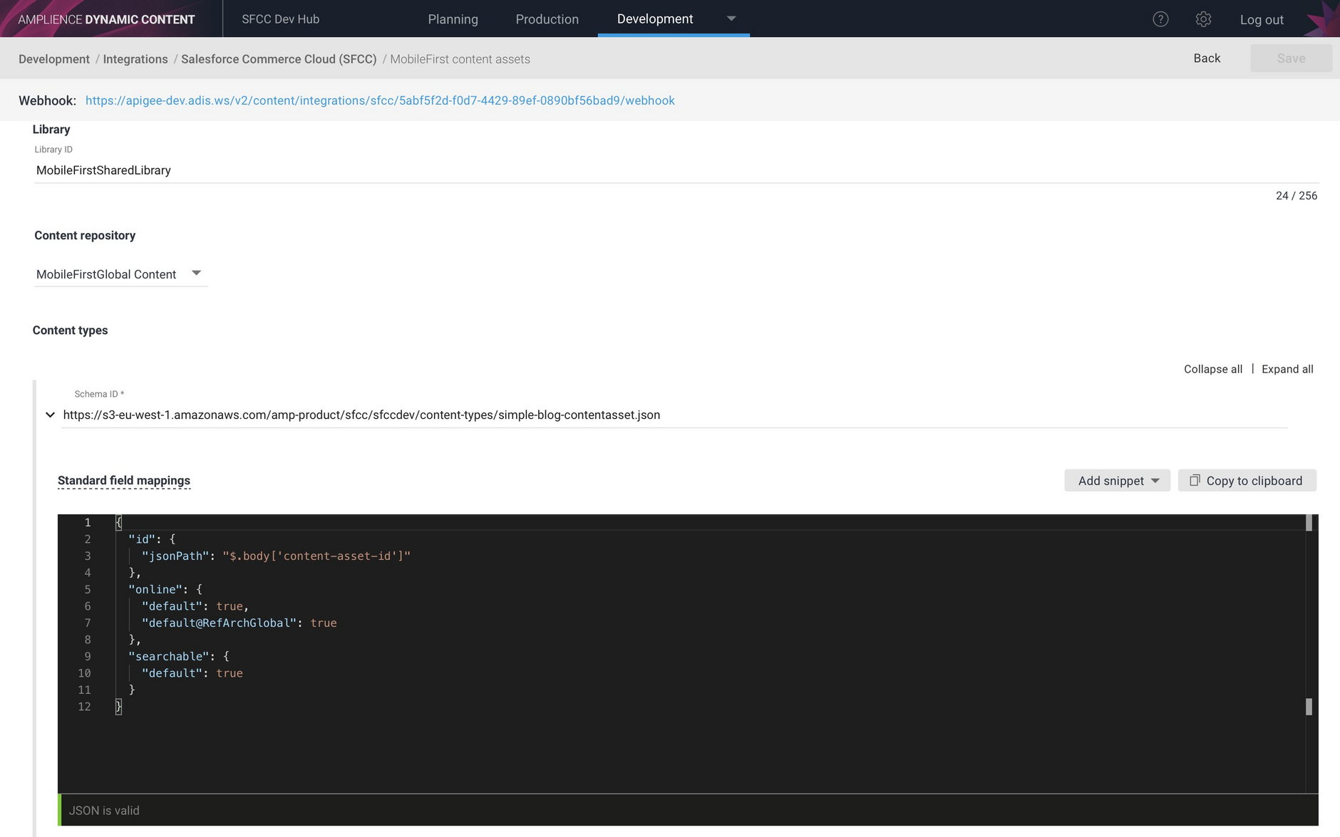Go to Integrations breadcrumb
Image resolution: width=1340 pixels, height=837 pixels.
point(135,59)
